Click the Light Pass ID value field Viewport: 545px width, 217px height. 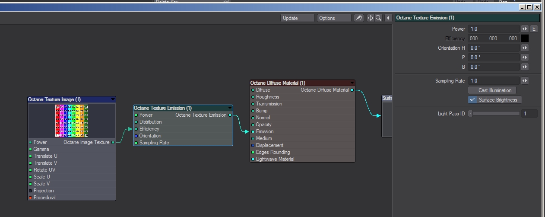pyautogui.click(x=530, y=114)
